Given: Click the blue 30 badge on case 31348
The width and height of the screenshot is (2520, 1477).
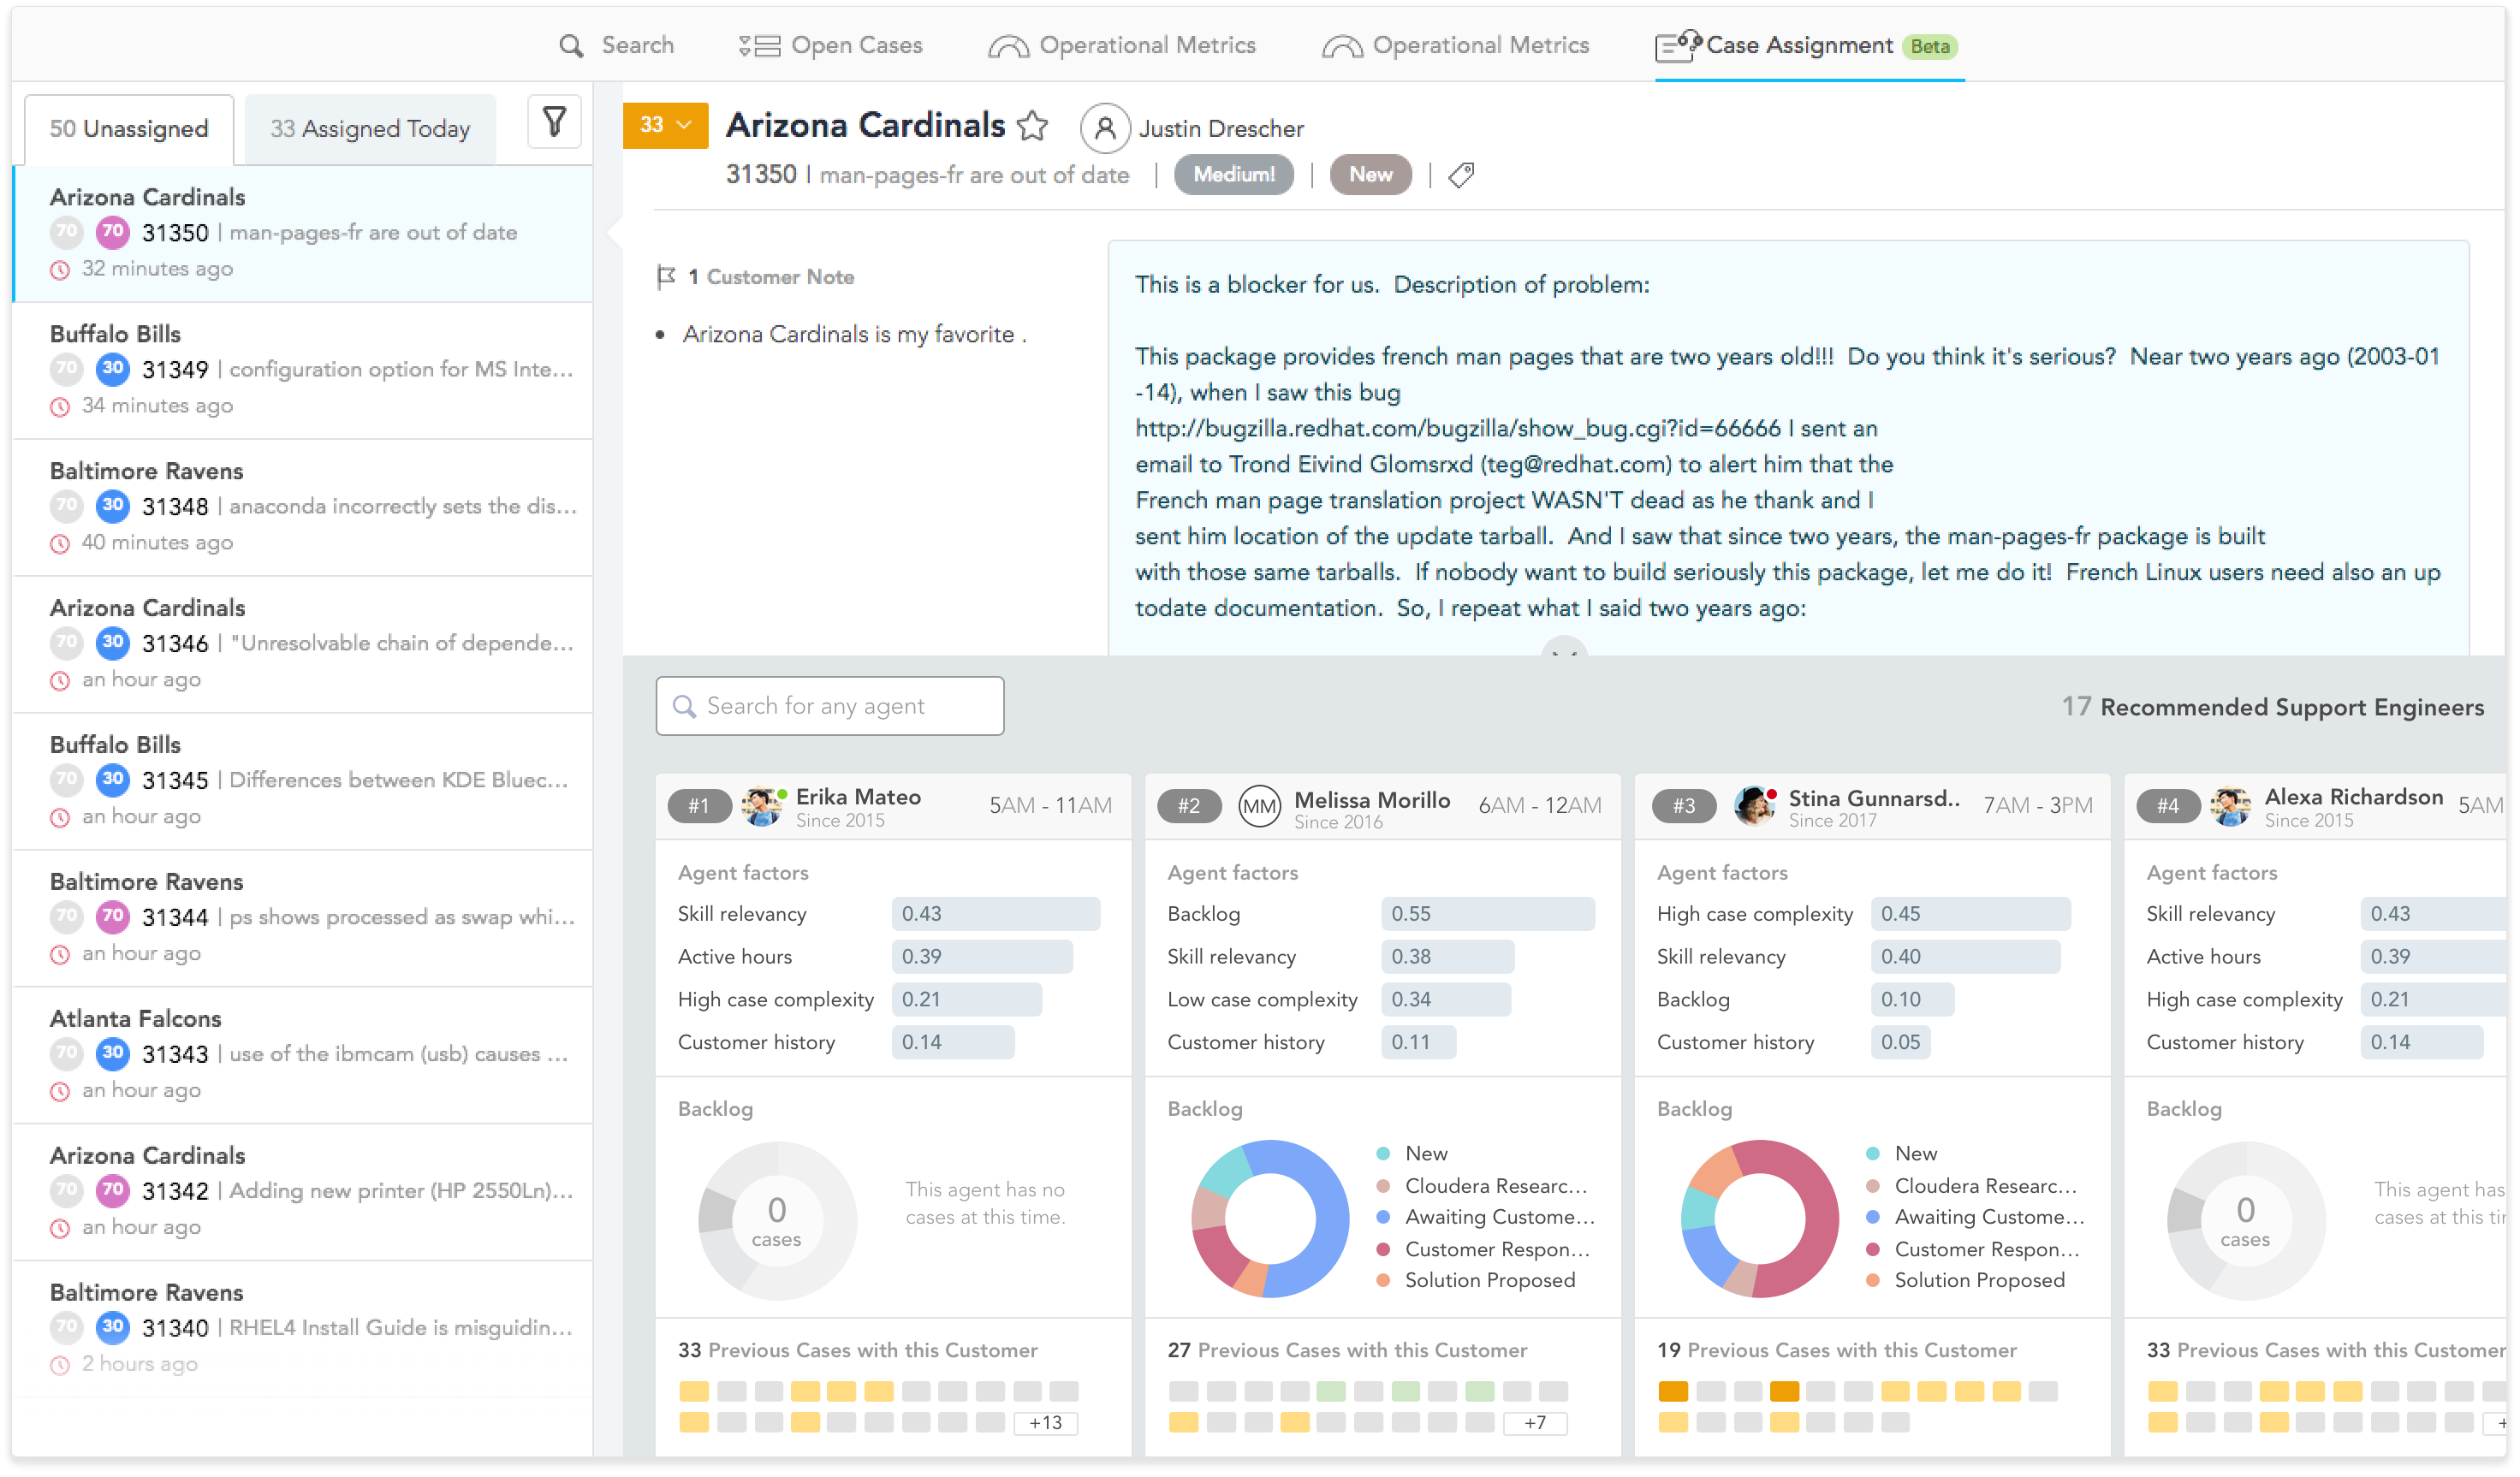Looking at the screenshot, I should click(113, 506).
